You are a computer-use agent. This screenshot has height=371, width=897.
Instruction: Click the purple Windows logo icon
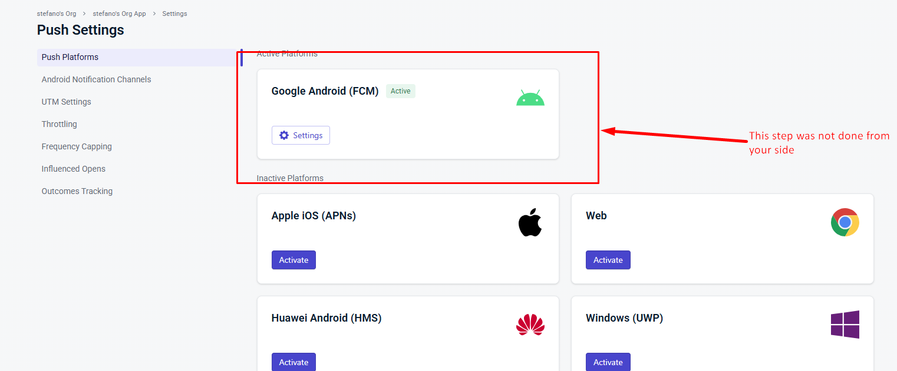coord(845,325)
